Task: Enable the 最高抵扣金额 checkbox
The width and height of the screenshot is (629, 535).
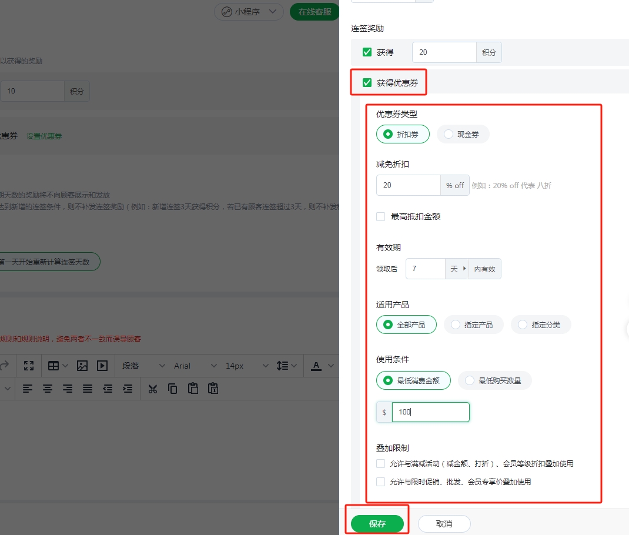Action: pos(381,216)
